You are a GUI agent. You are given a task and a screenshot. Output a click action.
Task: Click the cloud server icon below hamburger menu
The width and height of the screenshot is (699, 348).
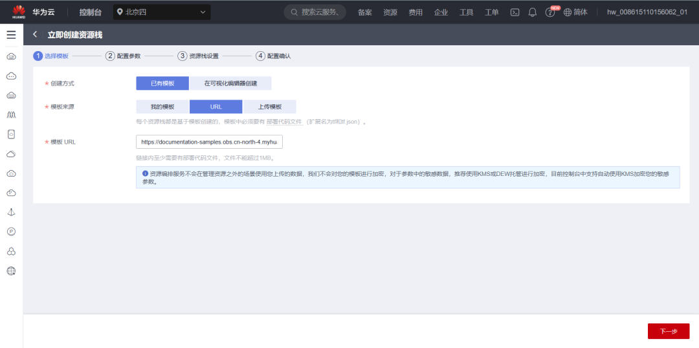12,56
